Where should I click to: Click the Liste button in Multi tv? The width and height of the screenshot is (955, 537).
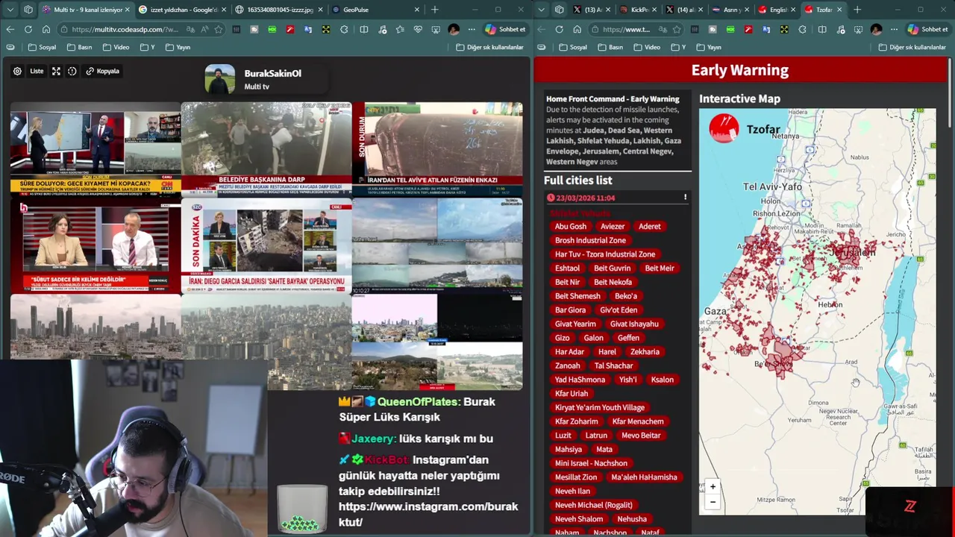pyautogui.click(x=37, y=71)
